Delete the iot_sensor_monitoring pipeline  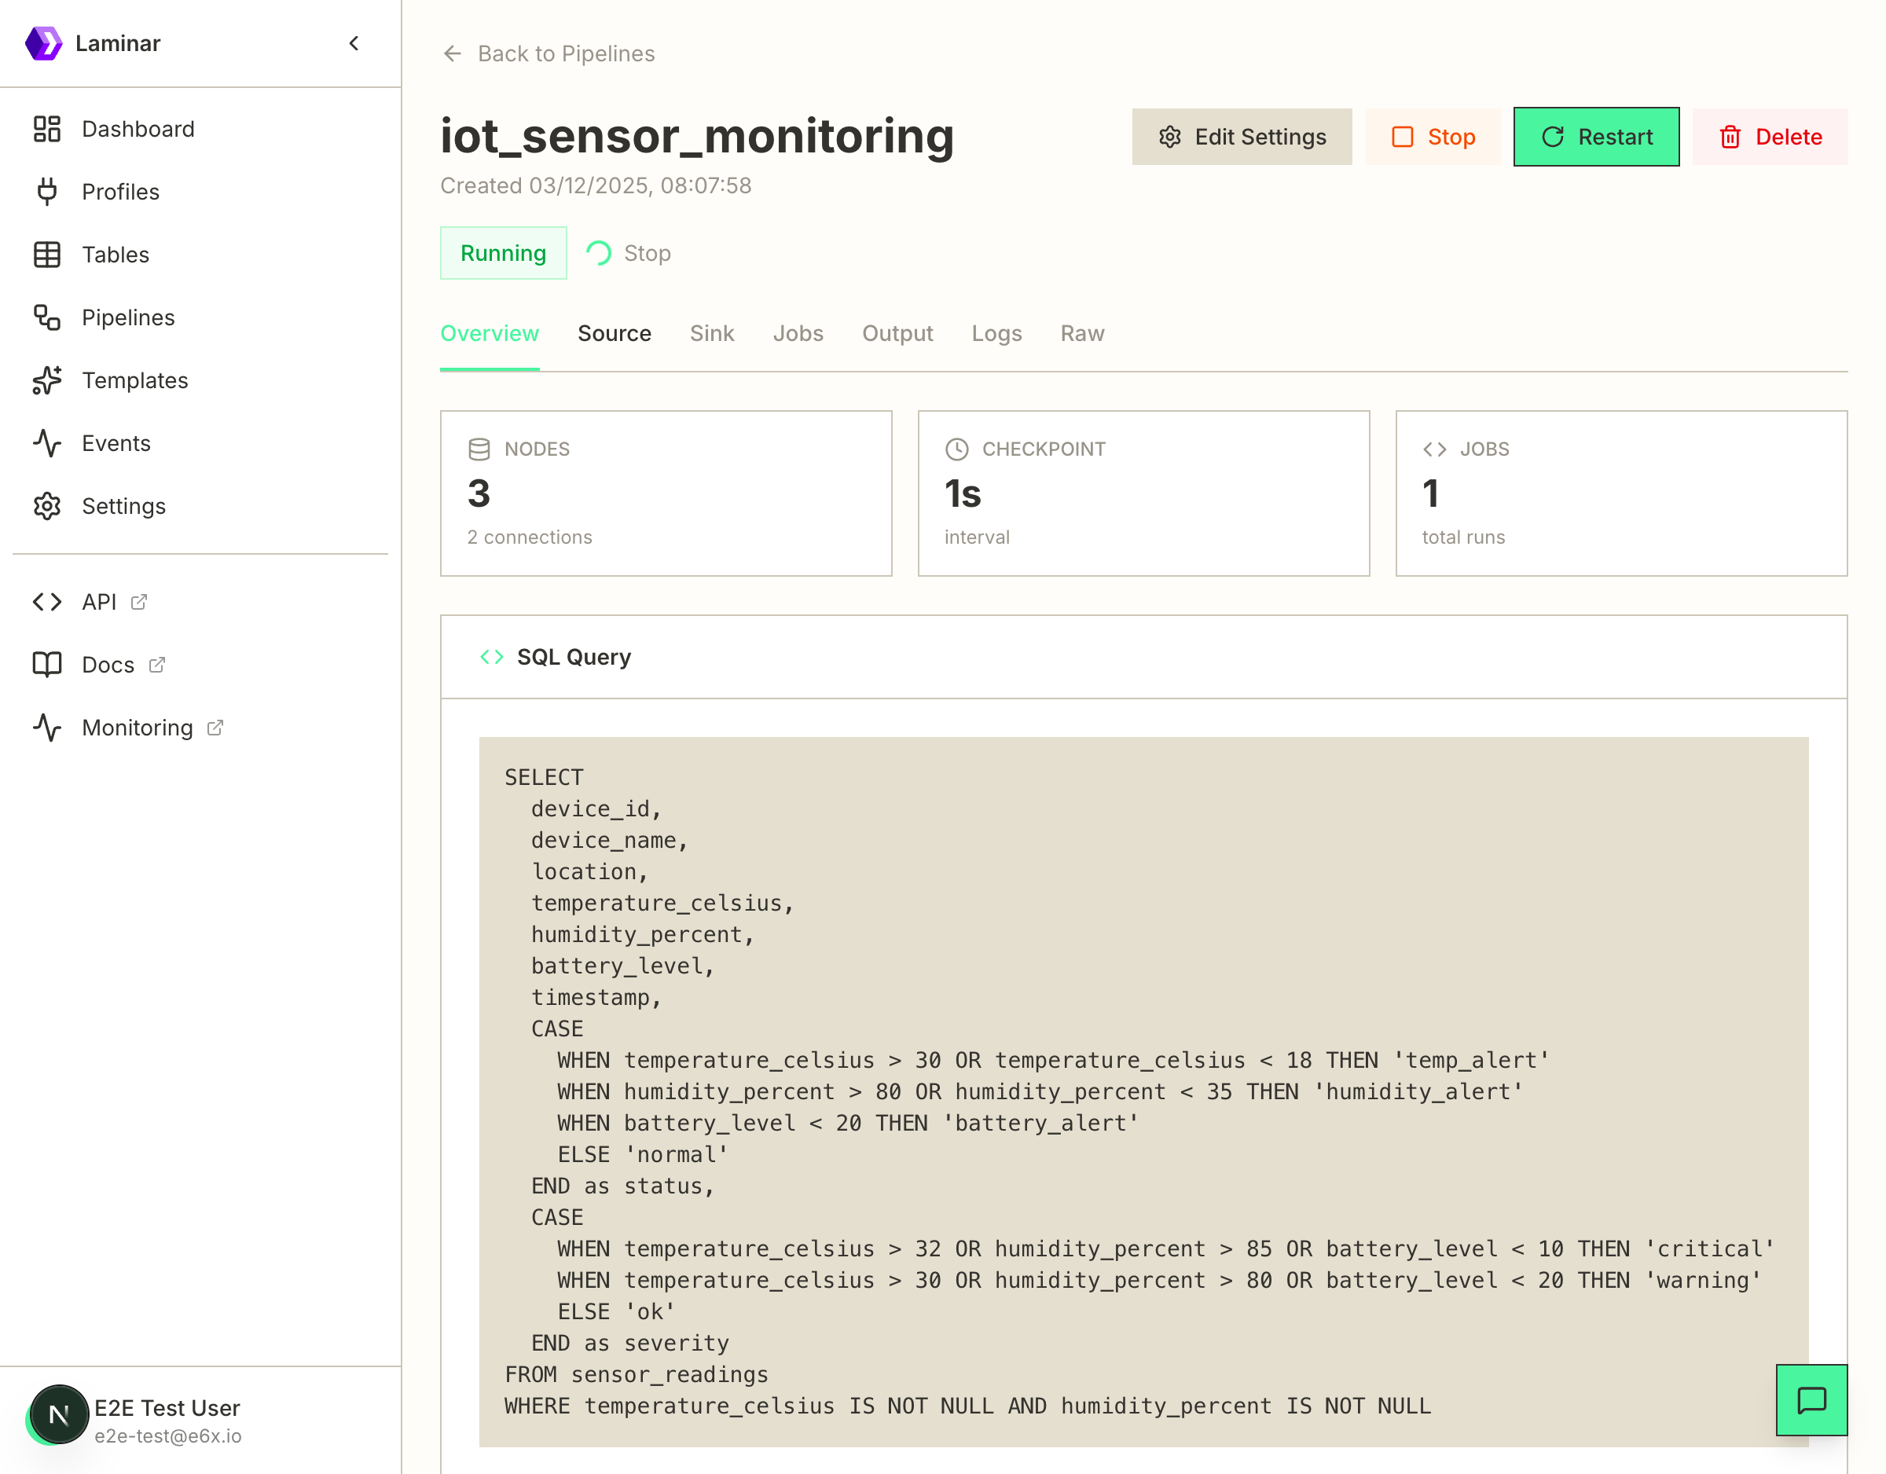tap(1770, 137)
